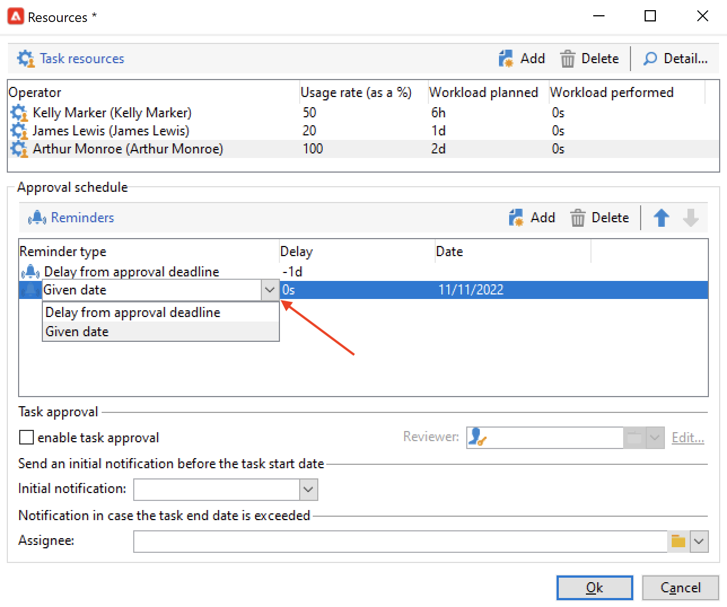This screenshot has height=607, width=727.
Task: Click the 11/11/2022 date cell
Action: (x=471, y=290)
